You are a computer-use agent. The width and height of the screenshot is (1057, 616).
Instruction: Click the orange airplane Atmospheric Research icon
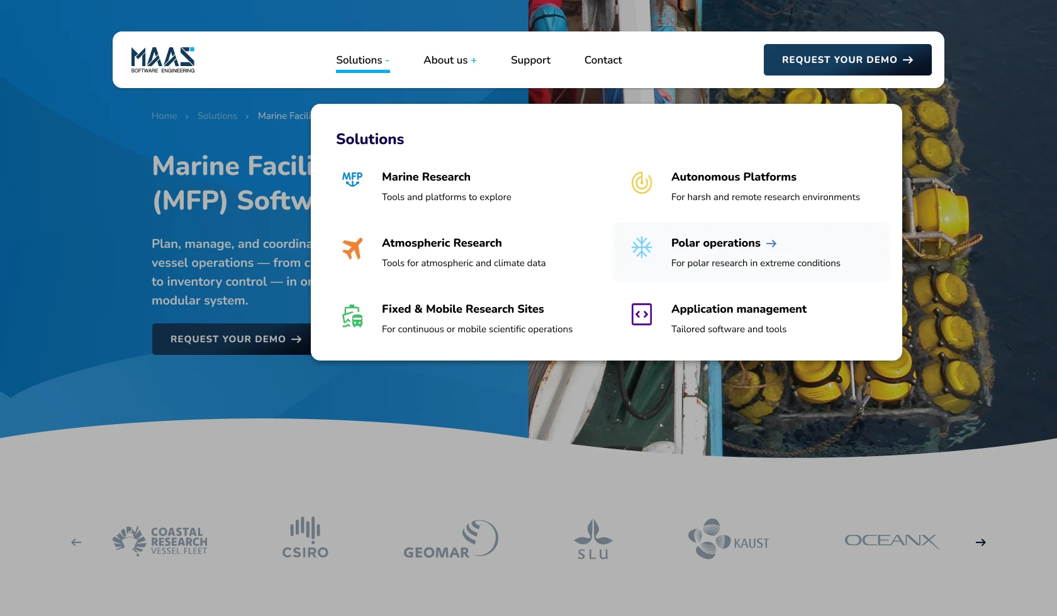point(352,249)
